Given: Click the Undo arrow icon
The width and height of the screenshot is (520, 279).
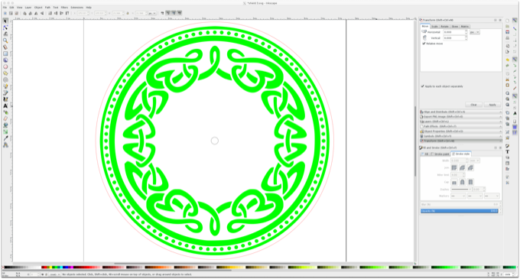Looking at the screenshot, I should point(508,60).
